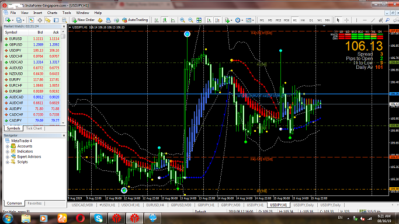Close the Navigator panel
The height and width of the screenshot is (224, 399).
tap(64, 135)
